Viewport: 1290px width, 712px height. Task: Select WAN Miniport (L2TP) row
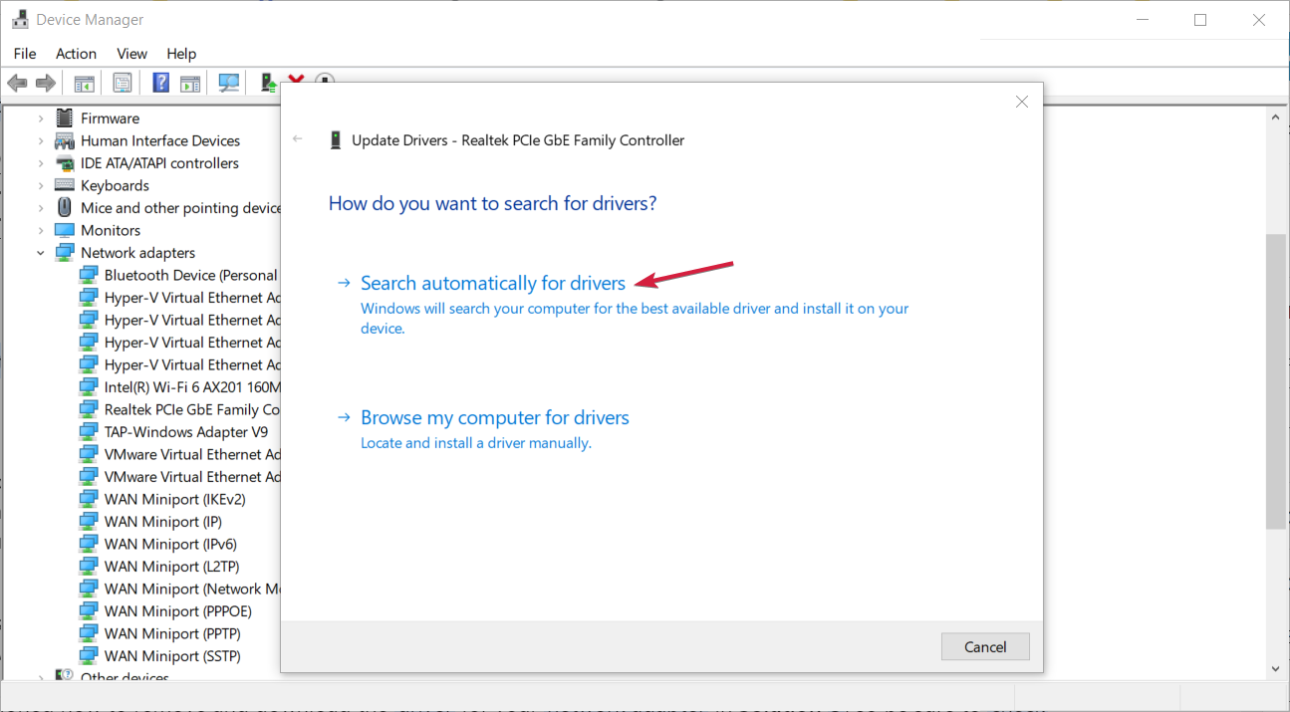157,567
